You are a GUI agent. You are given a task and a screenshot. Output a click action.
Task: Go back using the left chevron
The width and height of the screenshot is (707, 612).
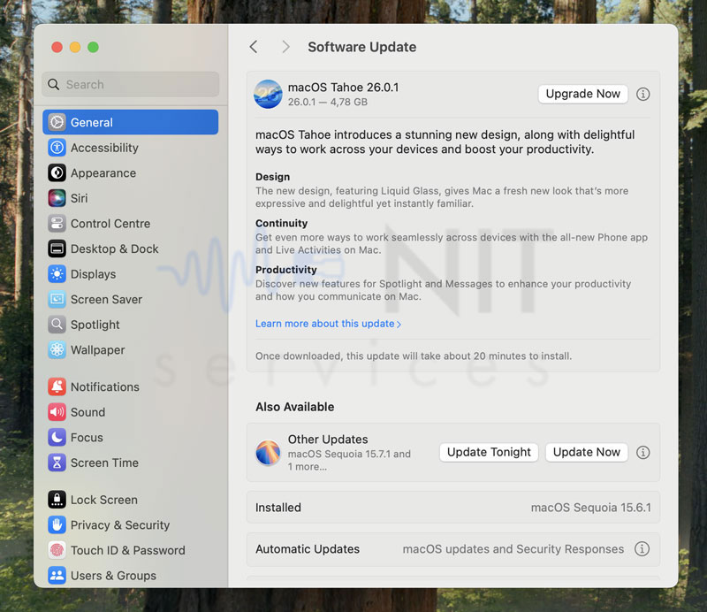click(254, 47)
